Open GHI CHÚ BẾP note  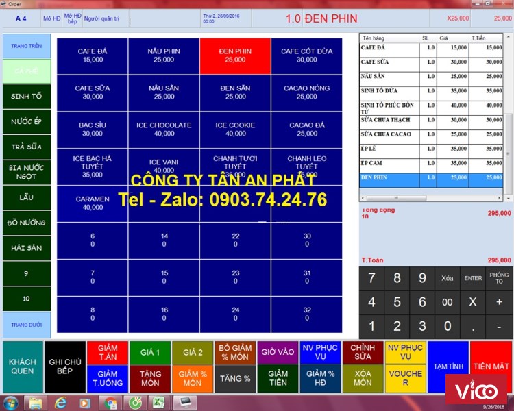coord(65,366)
